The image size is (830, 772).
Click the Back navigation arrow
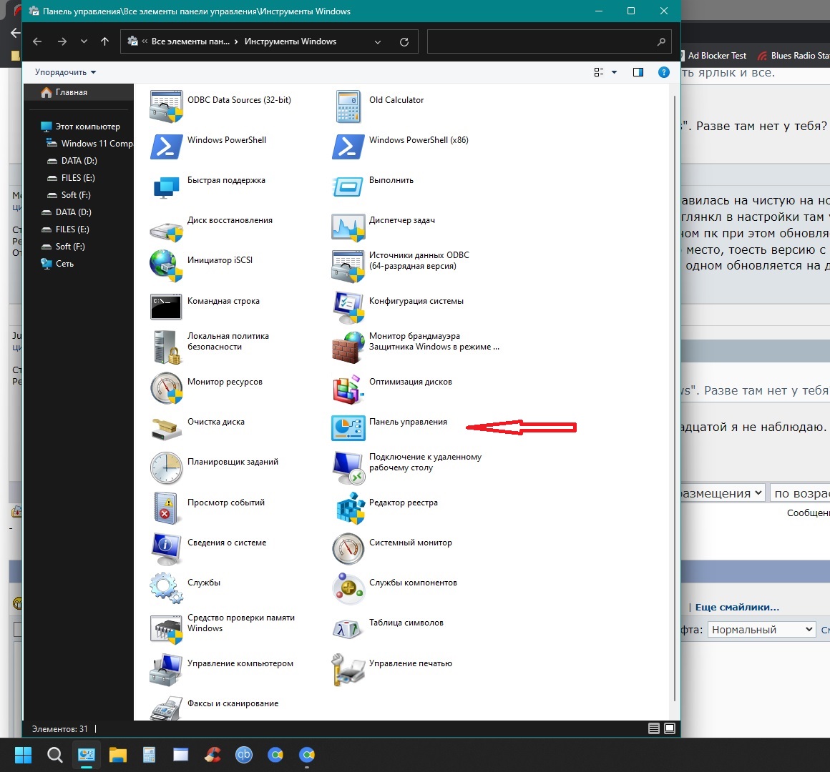click(37, 41)
